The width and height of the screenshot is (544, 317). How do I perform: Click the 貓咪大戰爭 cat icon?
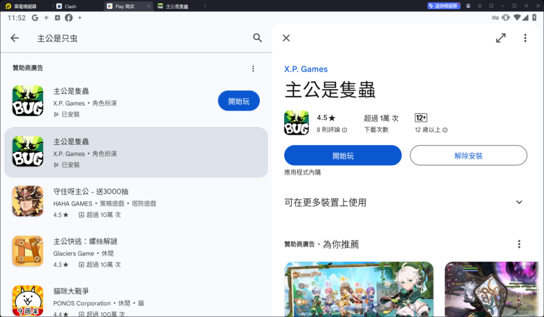point(28,301)
